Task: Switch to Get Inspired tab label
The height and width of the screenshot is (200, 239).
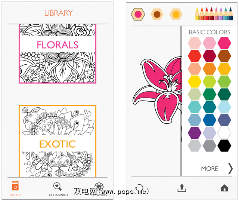Action: click(x=58, y=195)
